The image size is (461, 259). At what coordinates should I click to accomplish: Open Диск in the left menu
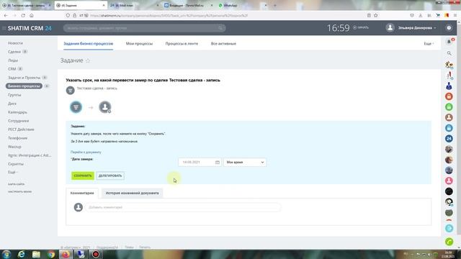tap(12, 104)
